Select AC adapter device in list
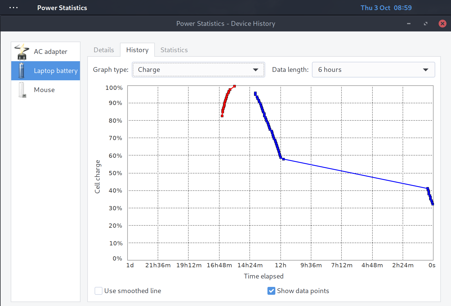The height and width of the screenshot is (306, 451). coord(46,52)
